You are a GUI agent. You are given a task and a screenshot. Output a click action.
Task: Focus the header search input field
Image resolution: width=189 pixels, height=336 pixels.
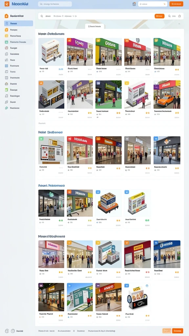pyautogui.click(x=55, y=4)
